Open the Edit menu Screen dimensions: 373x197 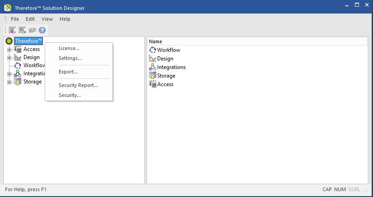pos(30,19)
